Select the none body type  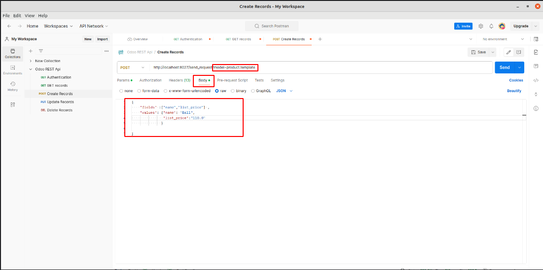pos(121,91)
